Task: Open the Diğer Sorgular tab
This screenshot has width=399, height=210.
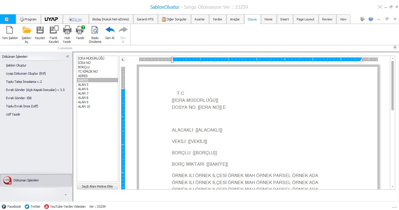Action: pos(174,19)
